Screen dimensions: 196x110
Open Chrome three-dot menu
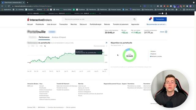point(194,6)
